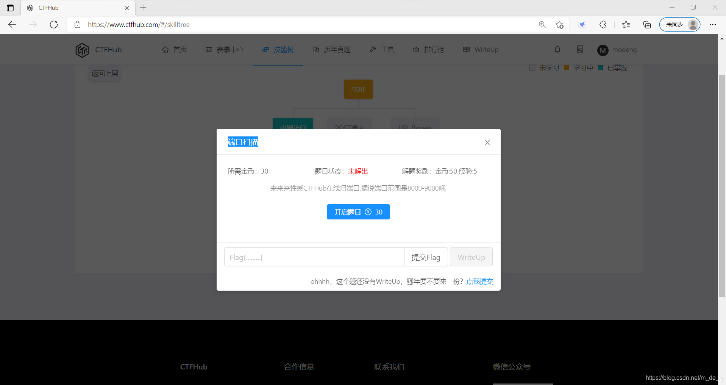
Task: Check the 未学习 legend checkbox
Action: pyautogui.click(x=532, y=67)
